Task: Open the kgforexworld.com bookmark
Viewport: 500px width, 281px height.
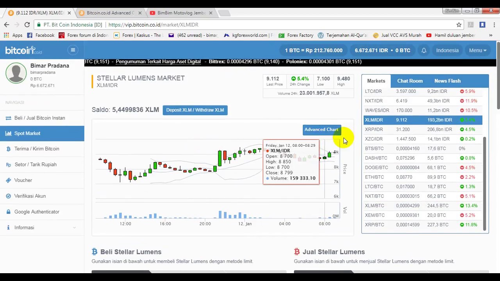Action: (248, 35)
